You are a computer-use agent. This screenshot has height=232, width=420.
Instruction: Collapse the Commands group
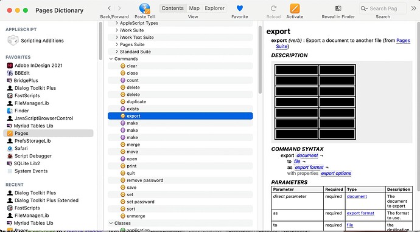pyautogui.click(x=111, y=59)
